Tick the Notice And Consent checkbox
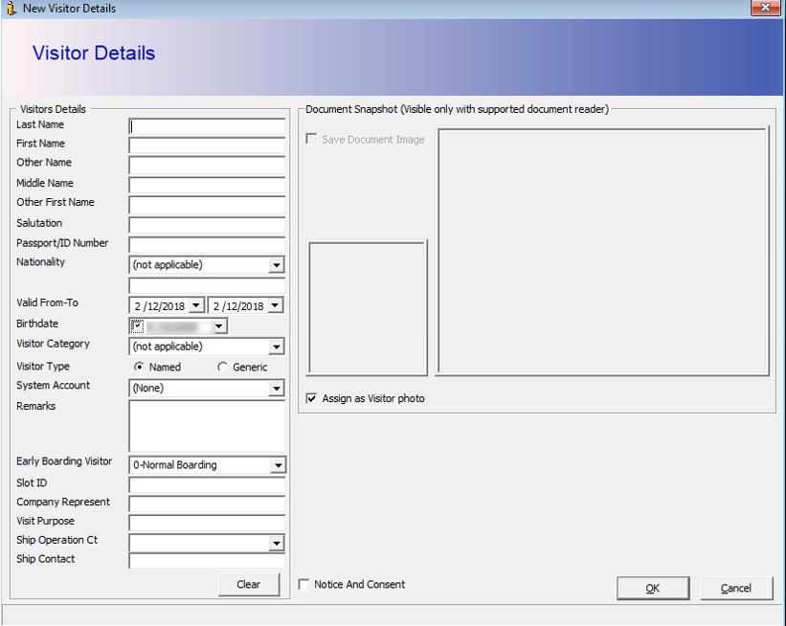 (303, 585)
